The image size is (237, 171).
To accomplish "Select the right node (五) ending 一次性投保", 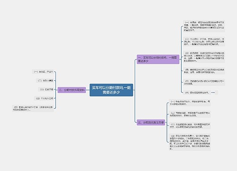I will (204, 82).
